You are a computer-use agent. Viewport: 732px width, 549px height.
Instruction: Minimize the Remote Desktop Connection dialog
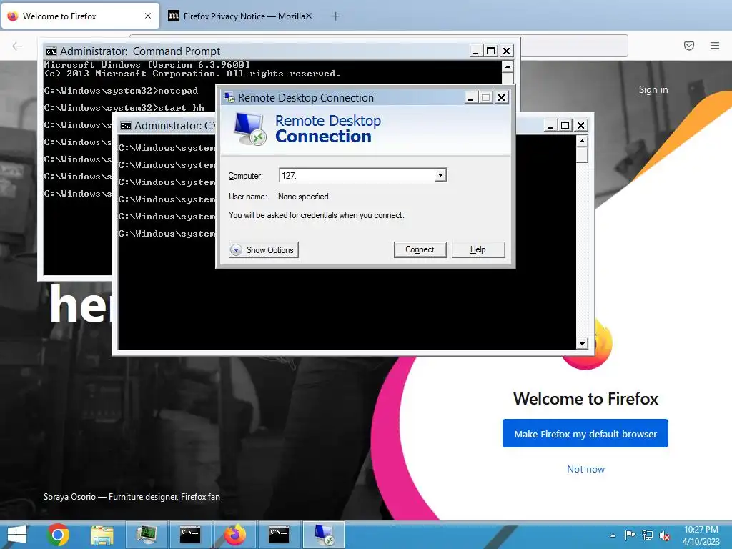470,97
